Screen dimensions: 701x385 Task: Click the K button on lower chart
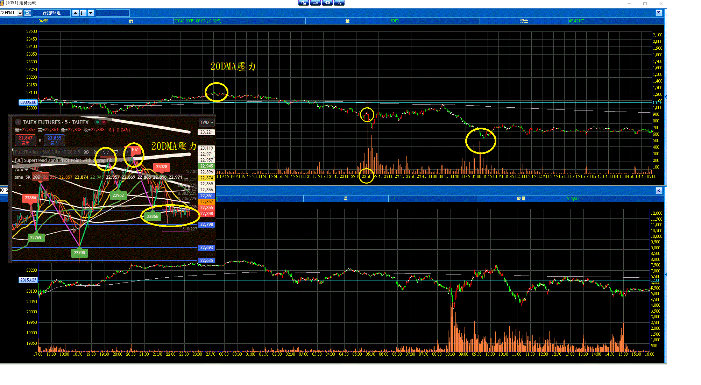(x=659, y=191)
